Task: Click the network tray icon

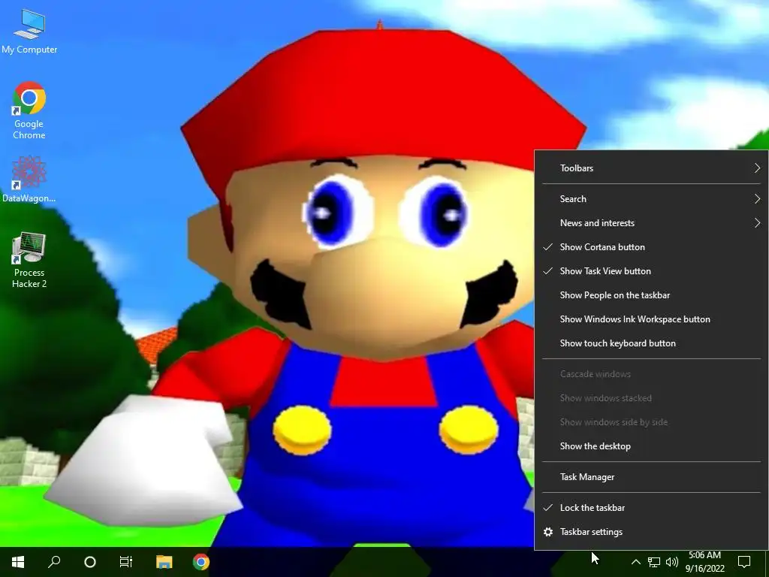Action: (654, 562)
